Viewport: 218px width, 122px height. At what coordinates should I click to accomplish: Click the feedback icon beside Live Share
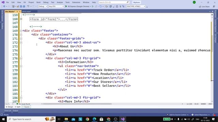point(214,6)
